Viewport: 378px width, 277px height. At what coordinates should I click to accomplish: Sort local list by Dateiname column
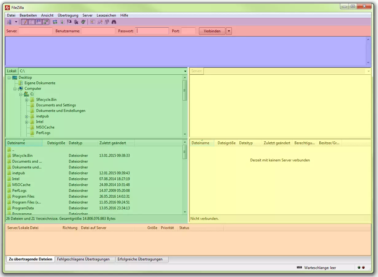(24, 143)
